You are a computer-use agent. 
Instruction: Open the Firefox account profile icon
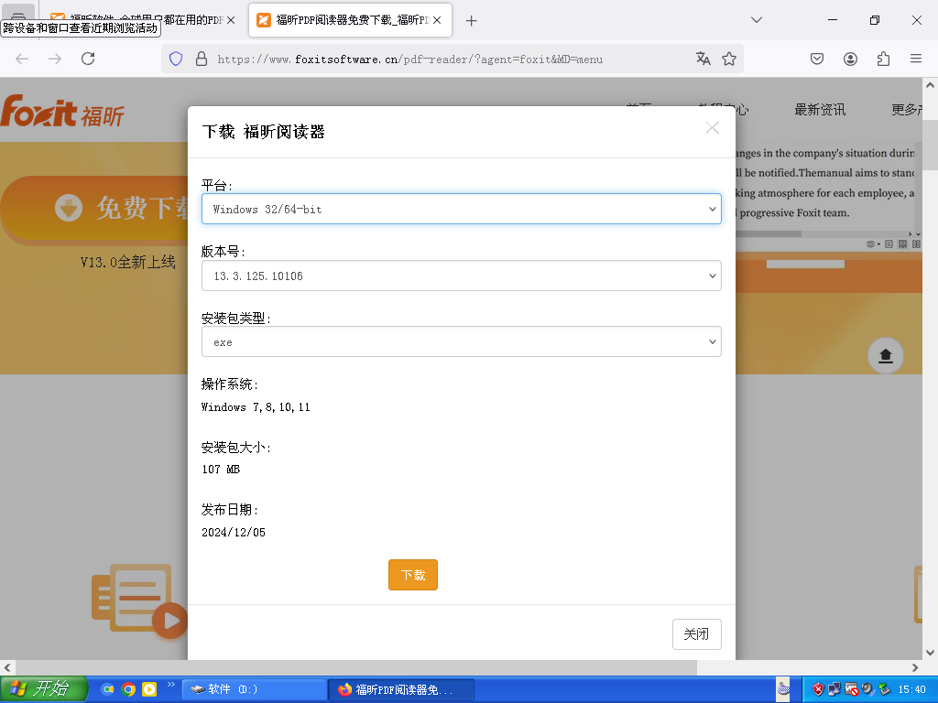850,59
